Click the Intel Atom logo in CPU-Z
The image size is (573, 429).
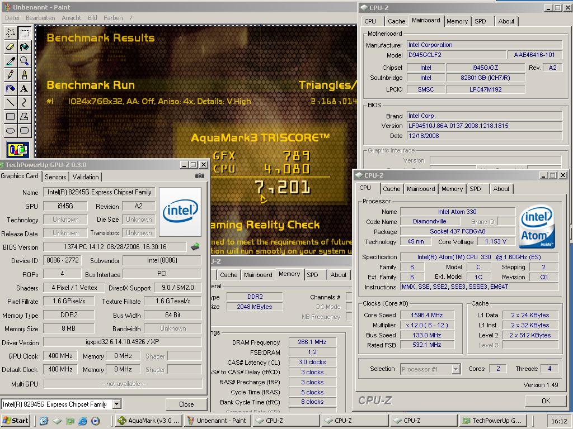tap(537, 227)
